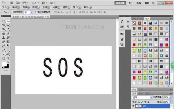Open the 填充 slider arrow
This screenshot has height=109, width=174.
tap(171, 102)
